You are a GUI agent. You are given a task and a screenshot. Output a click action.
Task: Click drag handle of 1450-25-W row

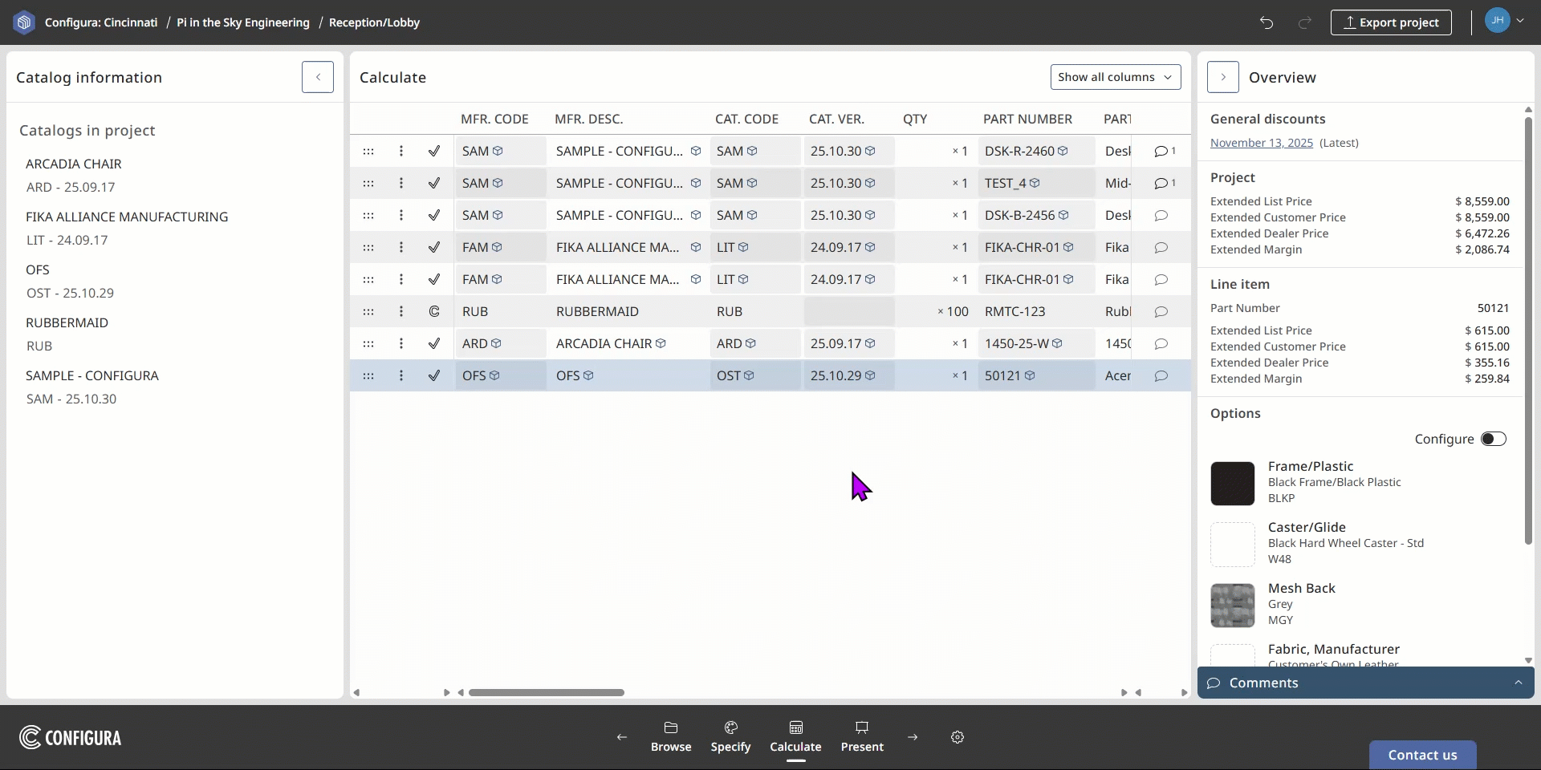click(x=368, y=343)
